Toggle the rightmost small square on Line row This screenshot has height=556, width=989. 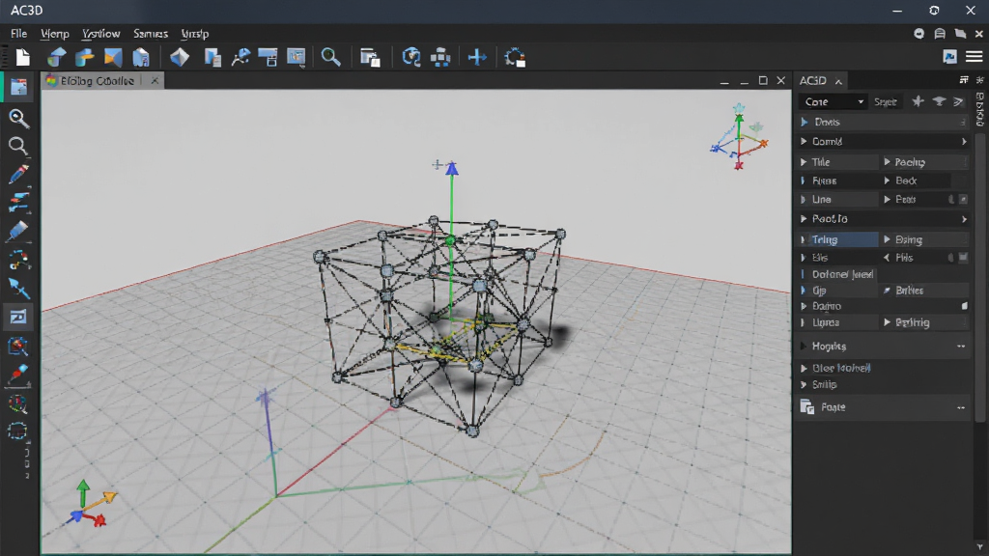pos(963,199)
